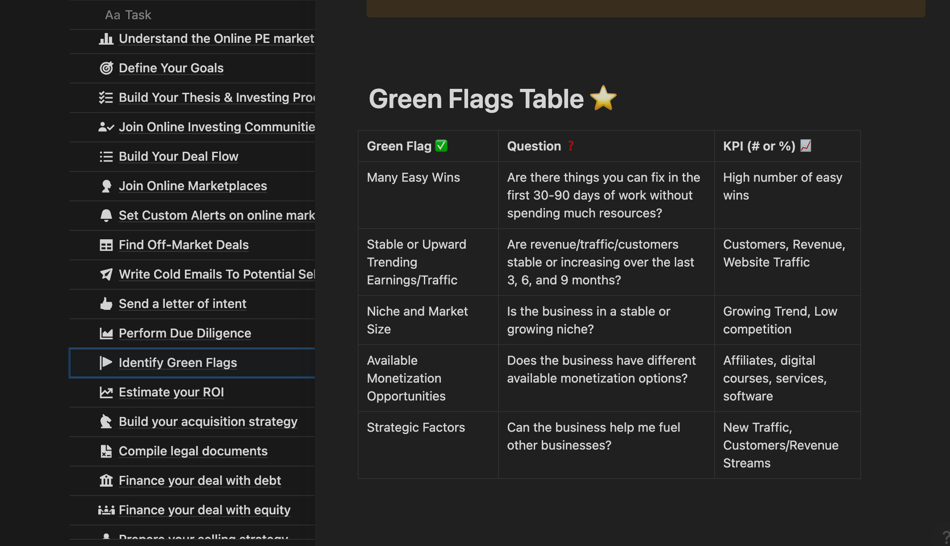Click the thumbs-up icon beside Send a letter of intent
The width and height of the screenshot is (950, 546).
(x=106, y=304)
